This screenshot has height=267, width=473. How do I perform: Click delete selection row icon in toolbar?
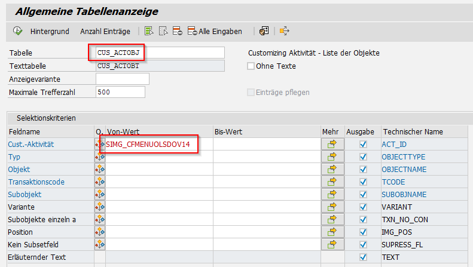(x=178, y=30)
